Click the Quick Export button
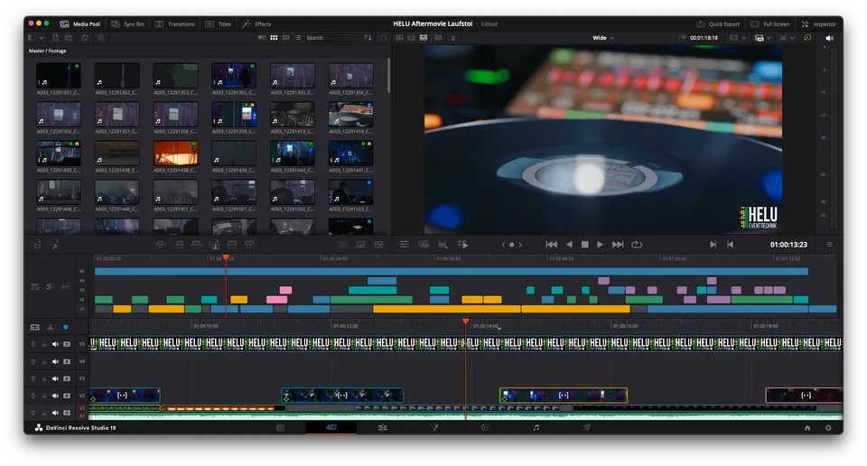This screenshot has width=867, height=466. click(x=718, y=23)
